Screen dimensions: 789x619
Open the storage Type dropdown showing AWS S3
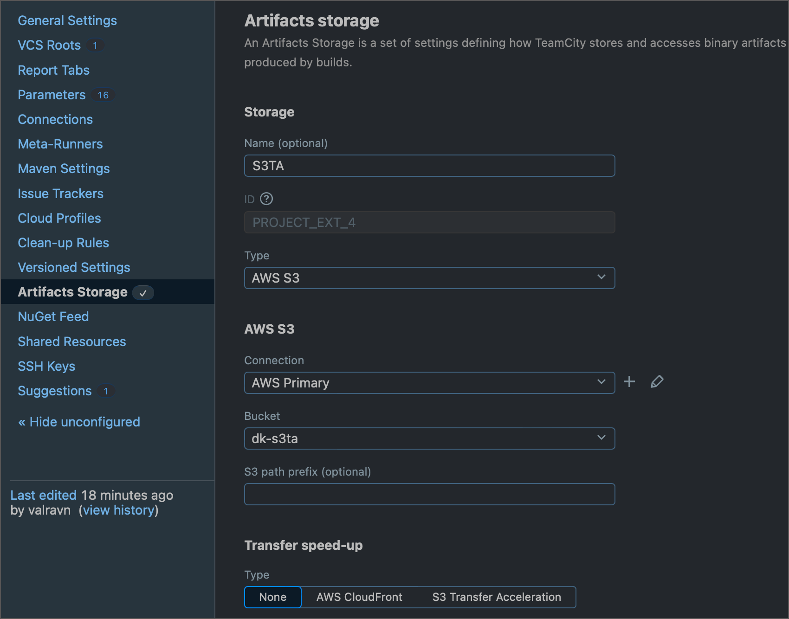[429, 277]
